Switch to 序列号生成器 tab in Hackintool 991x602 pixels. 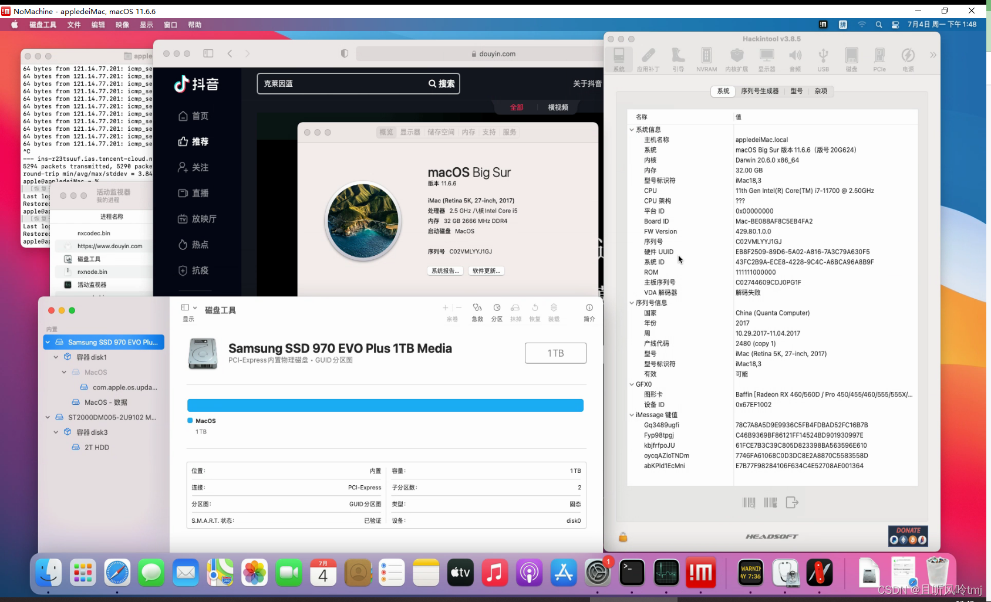tap(760, 91)
